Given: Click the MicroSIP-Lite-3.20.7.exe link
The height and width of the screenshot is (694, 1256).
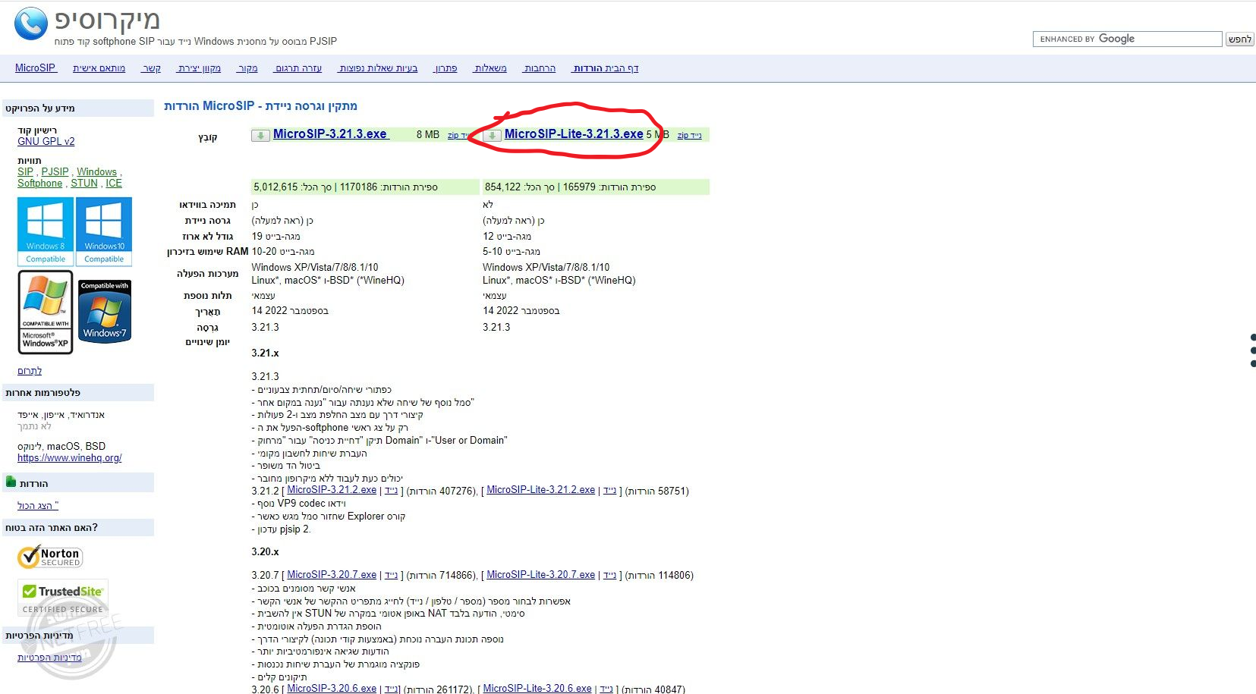Looking at the screenshot, I should pyautogui.click(x=540, y=575).
